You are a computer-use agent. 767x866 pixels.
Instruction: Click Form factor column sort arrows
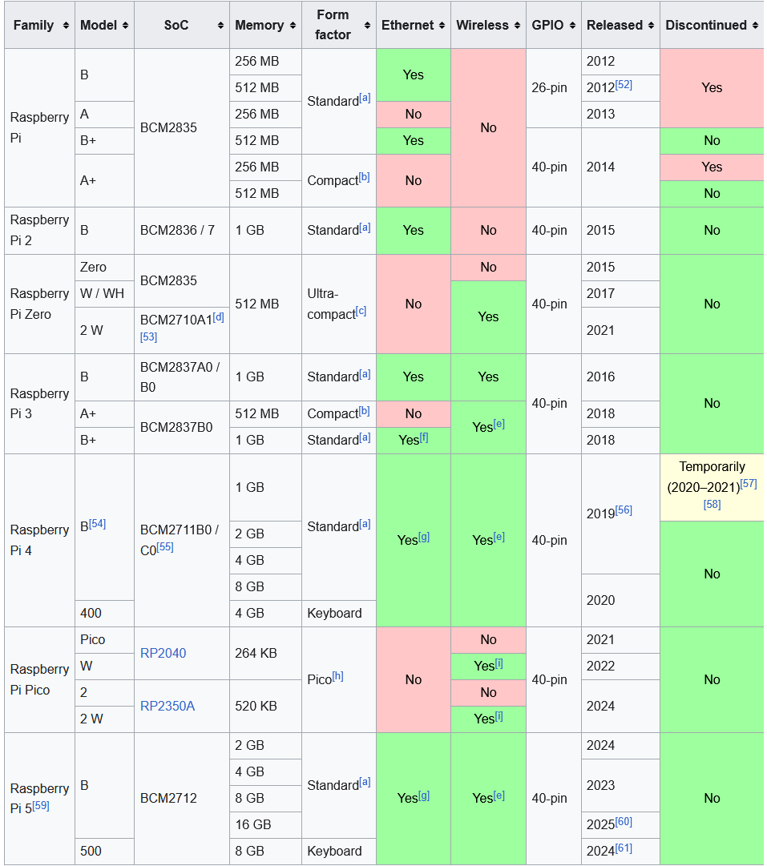tap(368, 26)
